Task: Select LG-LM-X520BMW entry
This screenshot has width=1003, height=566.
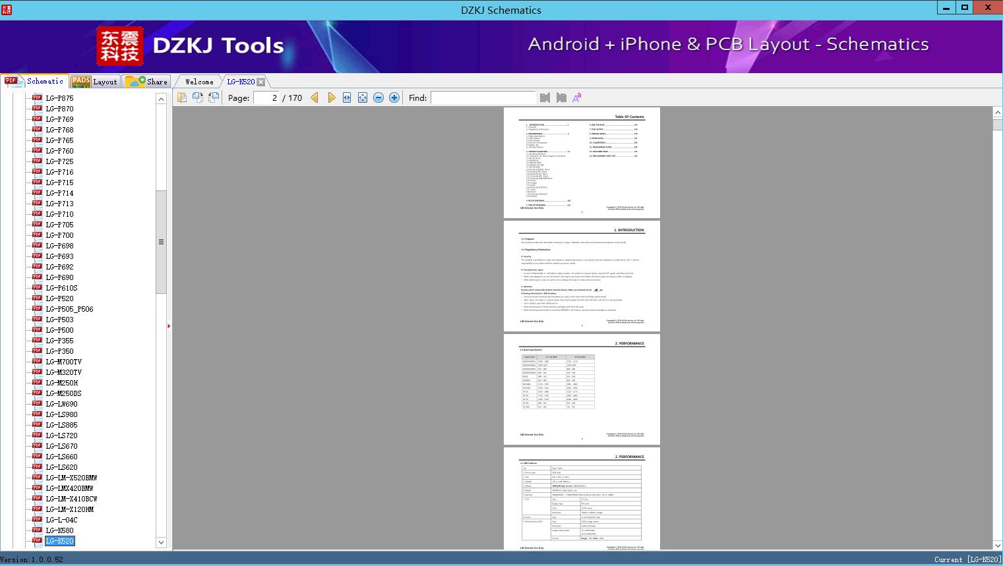Action: pyautogui.click(x=71, y=478)
